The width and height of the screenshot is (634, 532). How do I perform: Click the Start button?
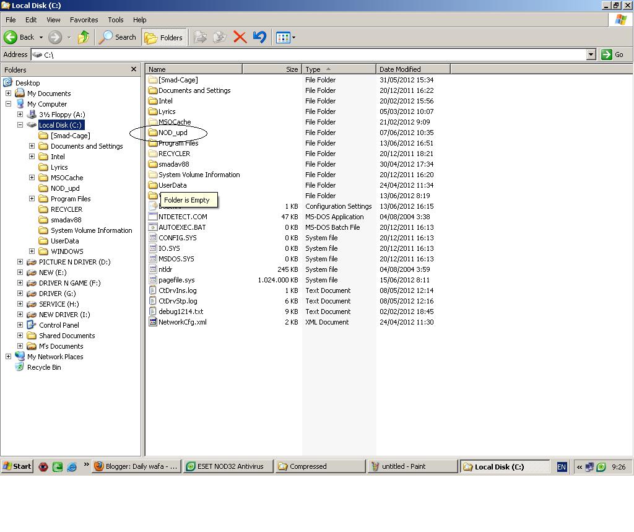point(17,466)
